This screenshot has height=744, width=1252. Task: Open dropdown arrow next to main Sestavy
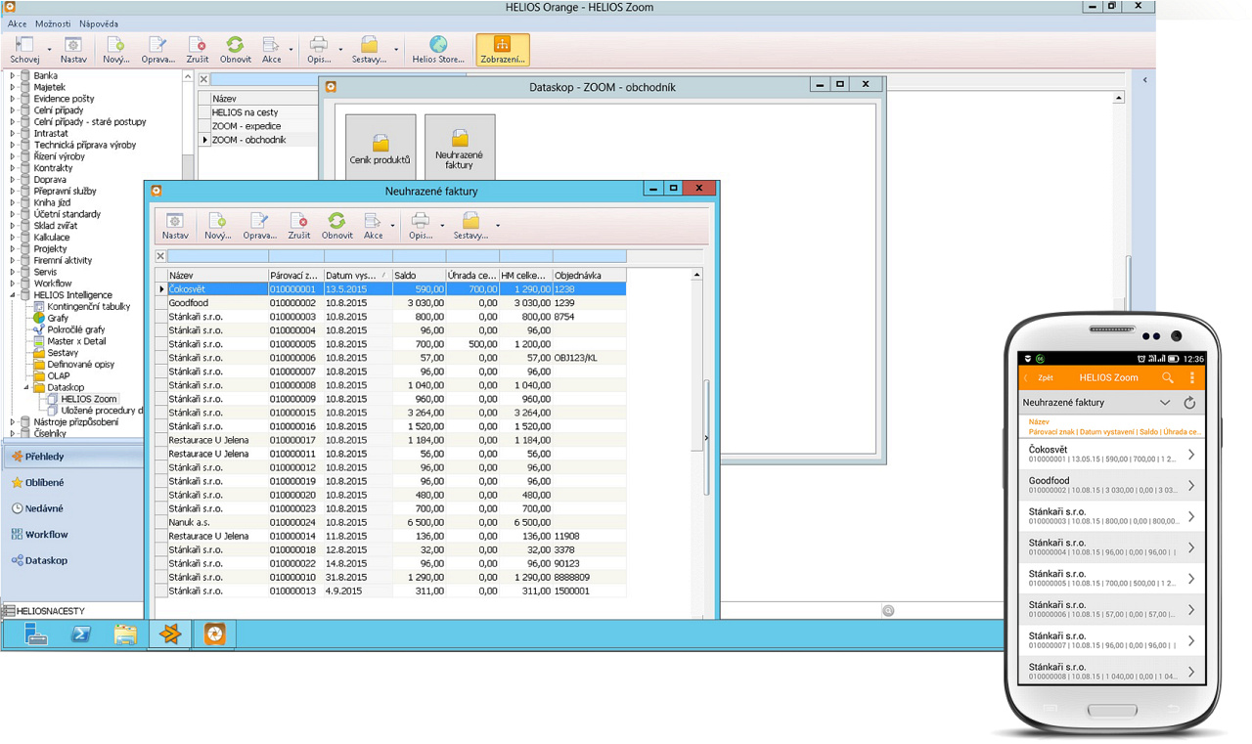(x=396, y=51)
